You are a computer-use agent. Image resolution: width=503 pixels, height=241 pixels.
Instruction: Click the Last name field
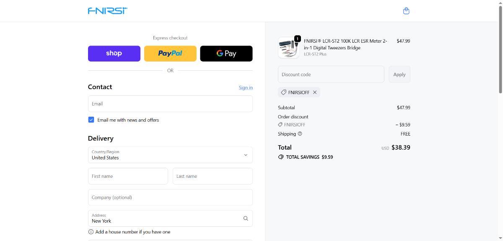(x=213, y=176)
